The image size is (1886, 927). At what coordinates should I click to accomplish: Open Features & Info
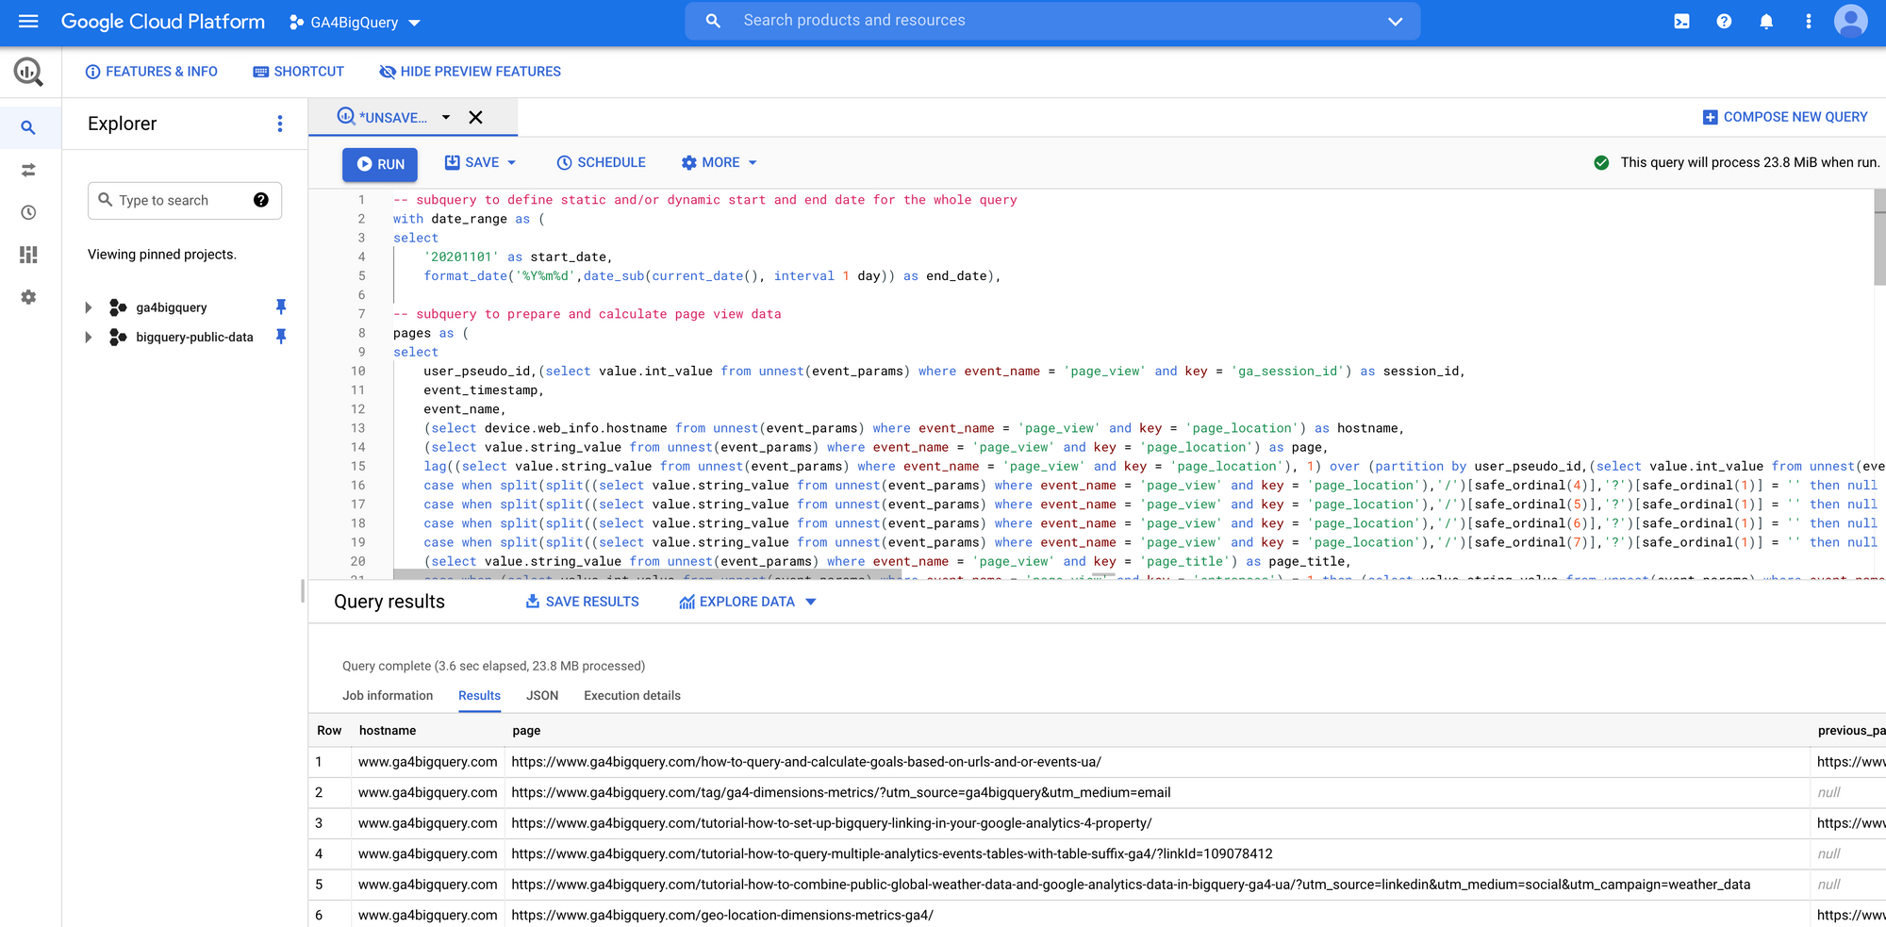point(151,72)
